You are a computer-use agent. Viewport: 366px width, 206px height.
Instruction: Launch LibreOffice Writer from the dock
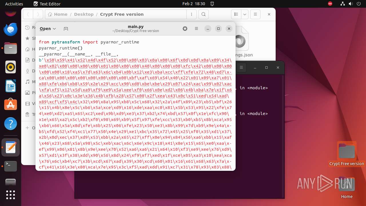click(x=11, y=86)
